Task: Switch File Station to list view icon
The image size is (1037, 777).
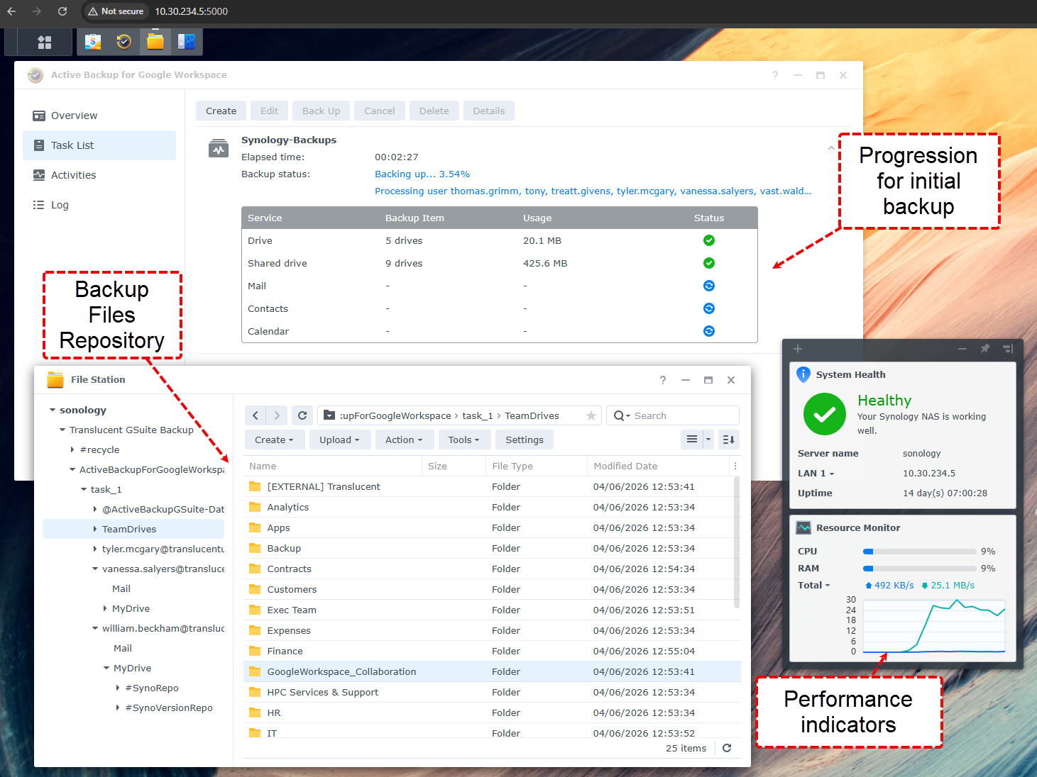Action: point(692,440)
